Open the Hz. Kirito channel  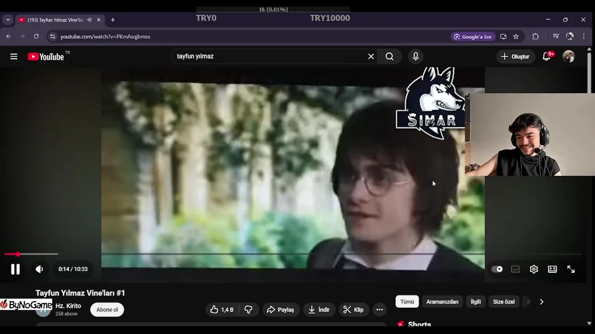(68, 306)
